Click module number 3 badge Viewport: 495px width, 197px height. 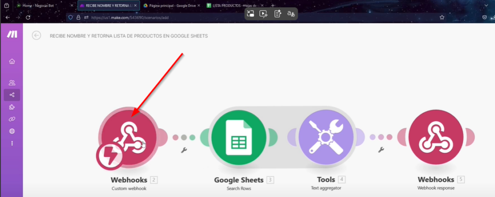[x=270, y=180]
